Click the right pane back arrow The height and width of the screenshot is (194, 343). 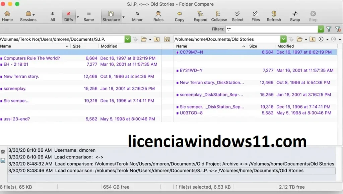[321, 39]
